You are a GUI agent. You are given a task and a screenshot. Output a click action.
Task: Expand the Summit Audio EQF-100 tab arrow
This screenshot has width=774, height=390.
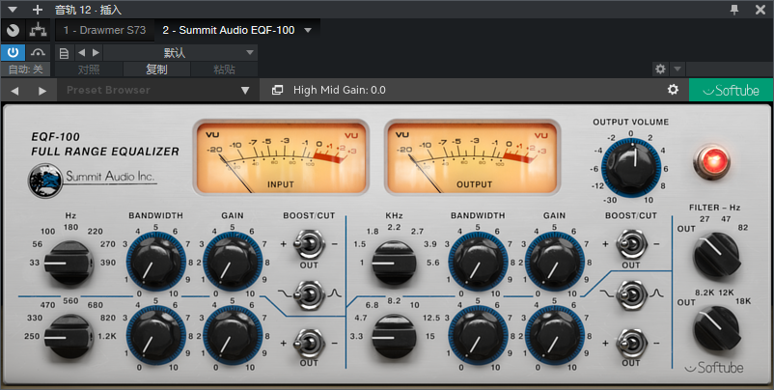[x=308, y=30]
